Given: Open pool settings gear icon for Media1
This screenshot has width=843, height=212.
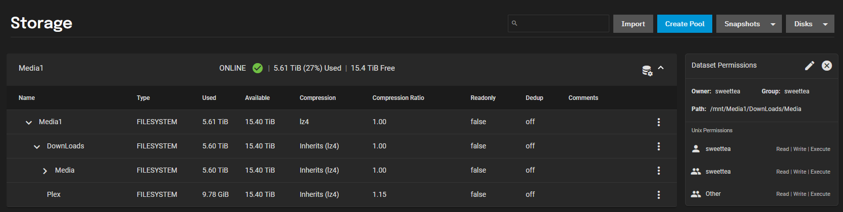Looking at the screenshot, I should 647,71.
